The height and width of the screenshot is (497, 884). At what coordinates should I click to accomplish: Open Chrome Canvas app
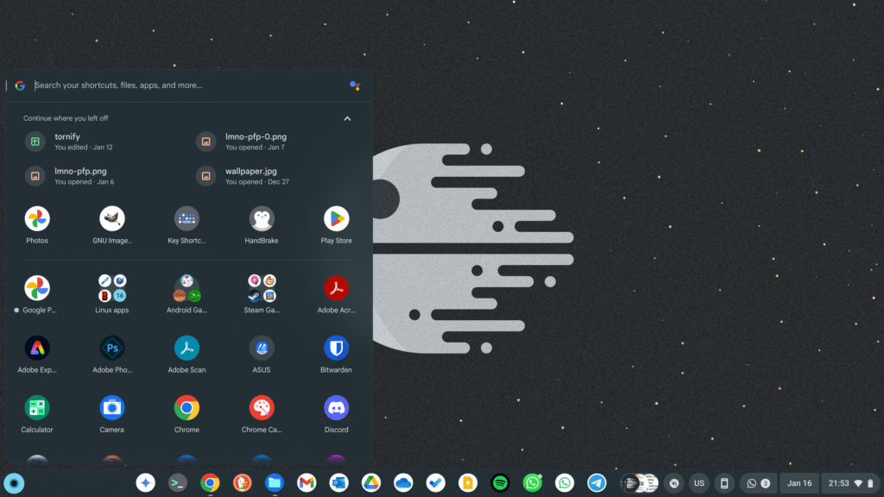coord(262,408)
